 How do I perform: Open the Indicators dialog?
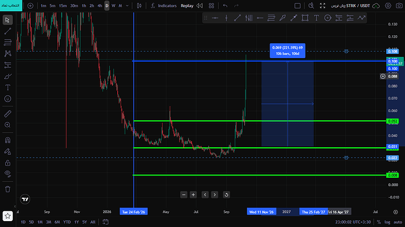(x=164, y=6)
